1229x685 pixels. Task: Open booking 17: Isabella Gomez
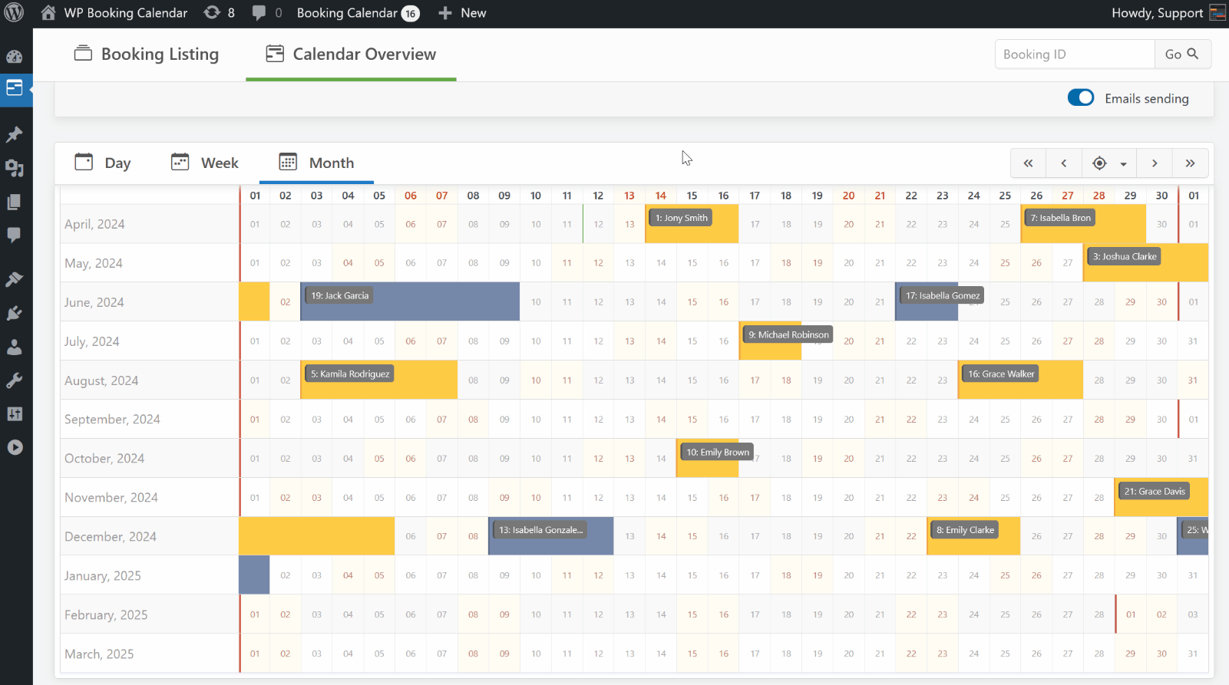pyautogui.click(x=942, y=295)
